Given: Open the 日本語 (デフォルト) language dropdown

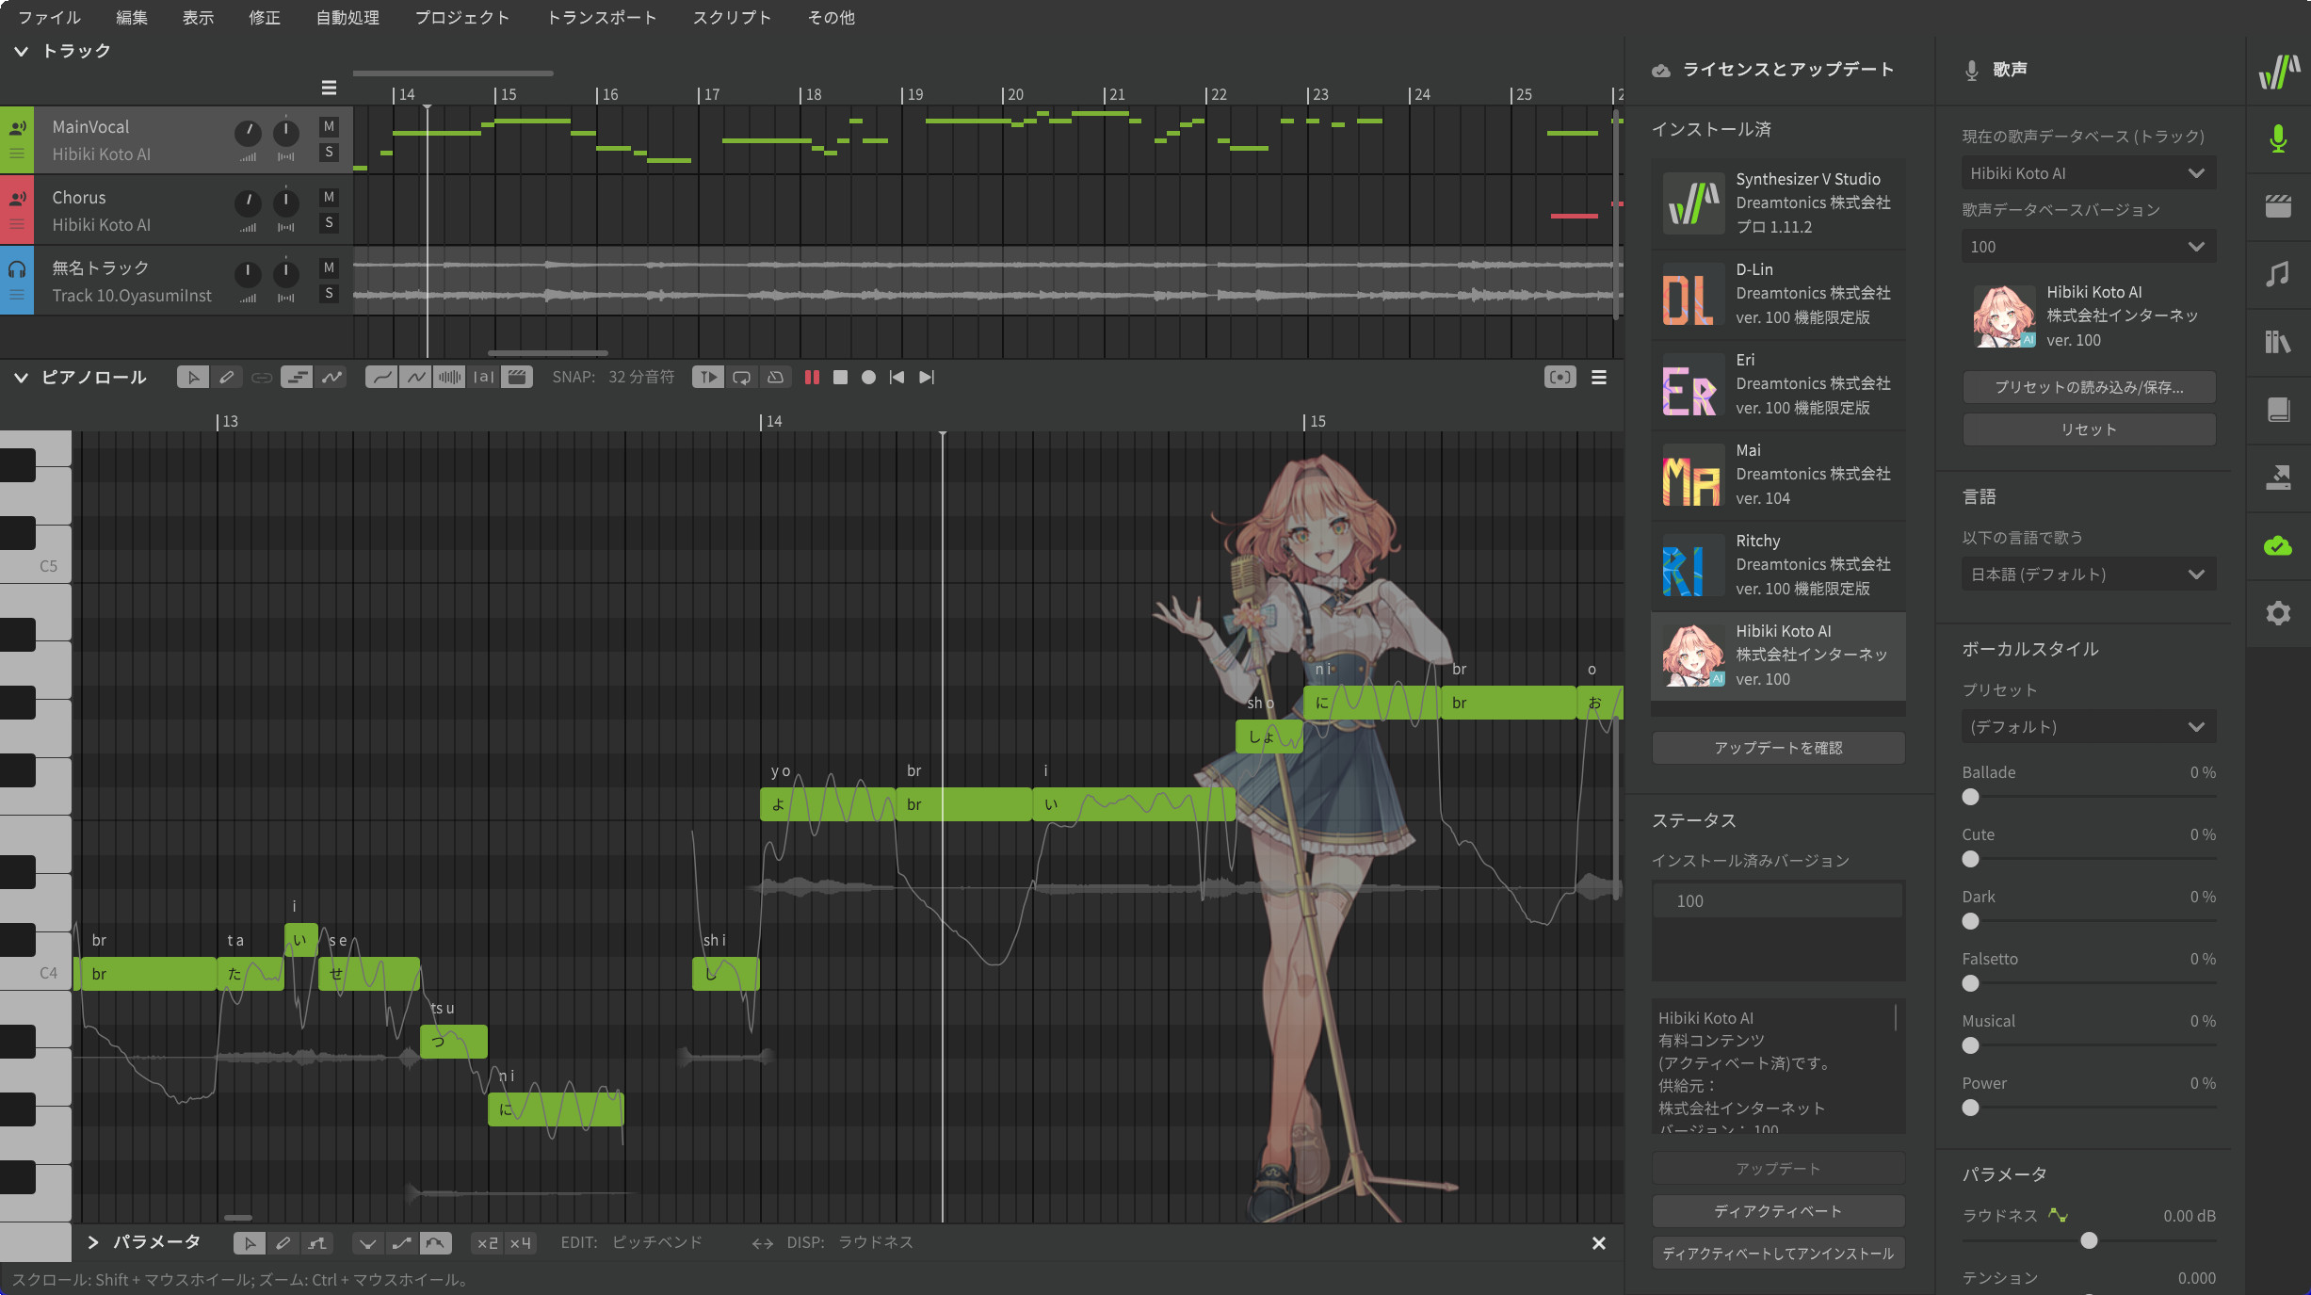Looking at the screenshot, I should [x=2089, y=575].
